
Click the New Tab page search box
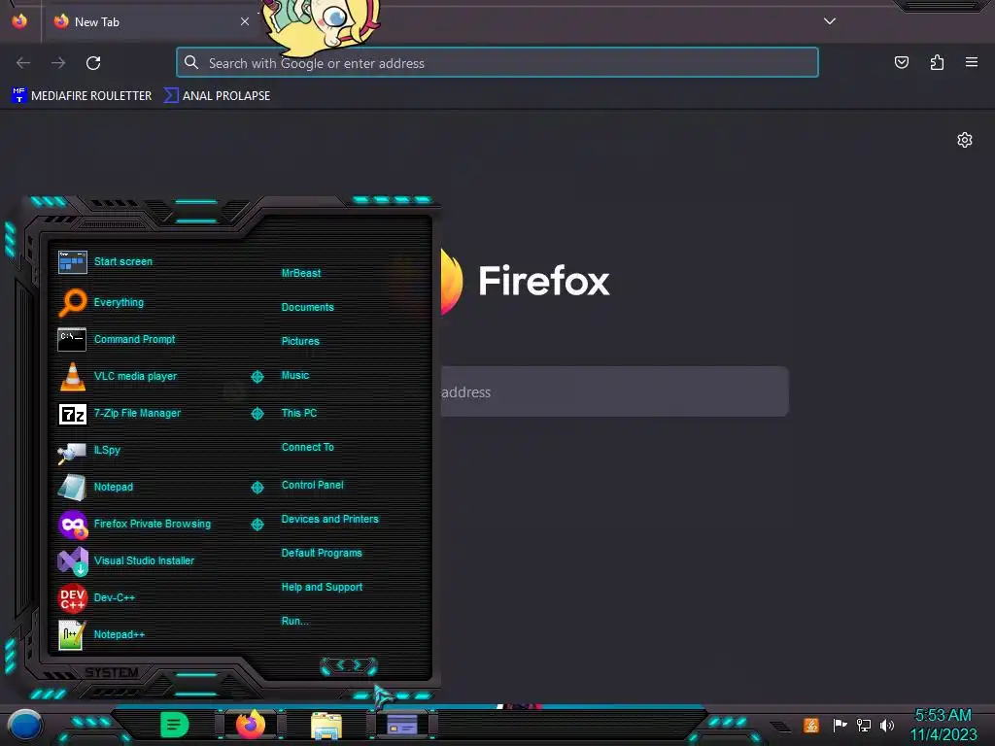614,391
